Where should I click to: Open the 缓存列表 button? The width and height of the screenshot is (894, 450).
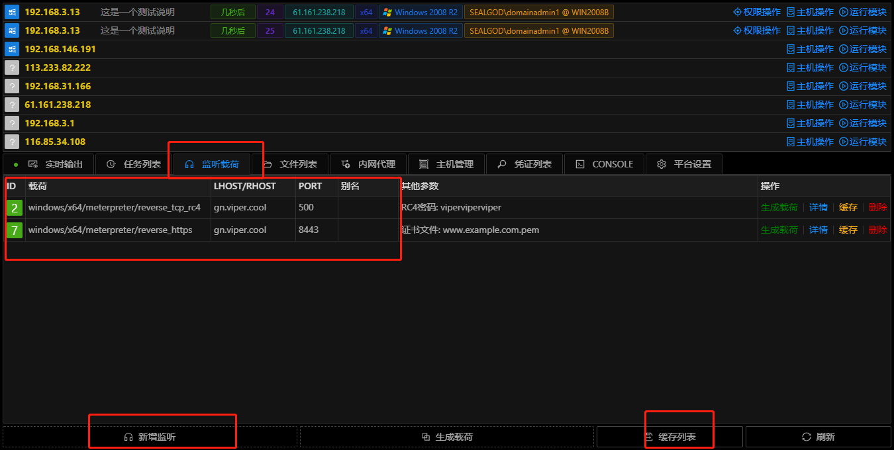[x=670, y=437]
